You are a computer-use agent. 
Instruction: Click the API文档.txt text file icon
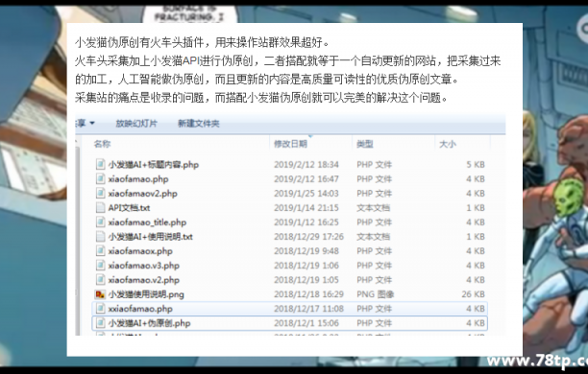(x=100, y=208)
